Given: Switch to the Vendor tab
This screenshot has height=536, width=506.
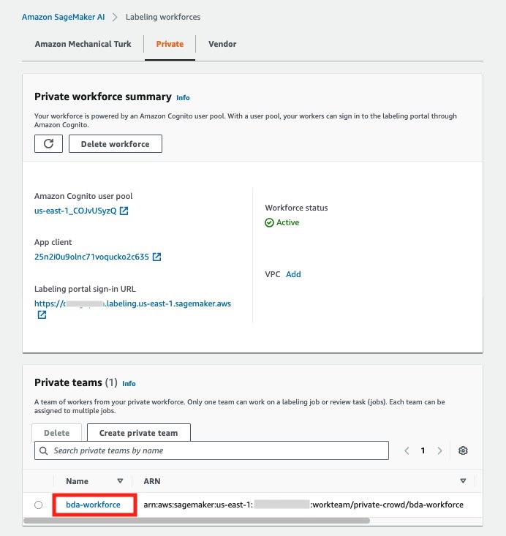Looking at the screenshot, I should click(222, 44).
